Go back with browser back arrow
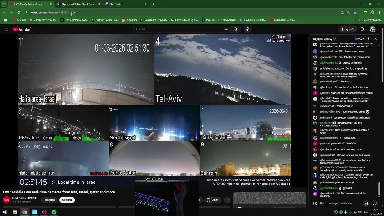 click(x=4, y=13)
